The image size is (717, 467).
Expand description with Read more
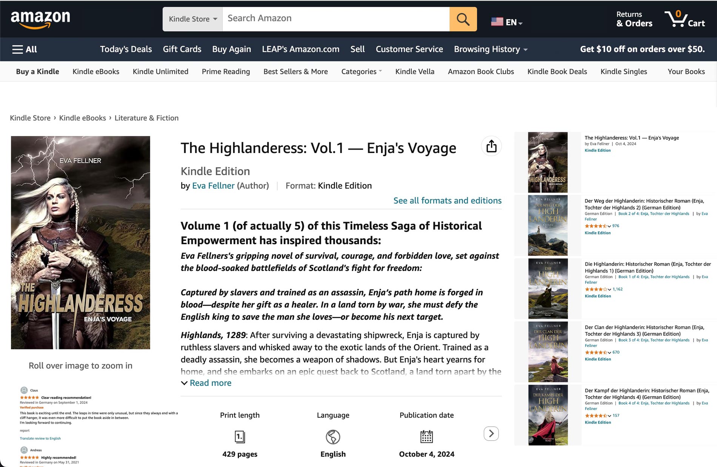tap(210, 383)
